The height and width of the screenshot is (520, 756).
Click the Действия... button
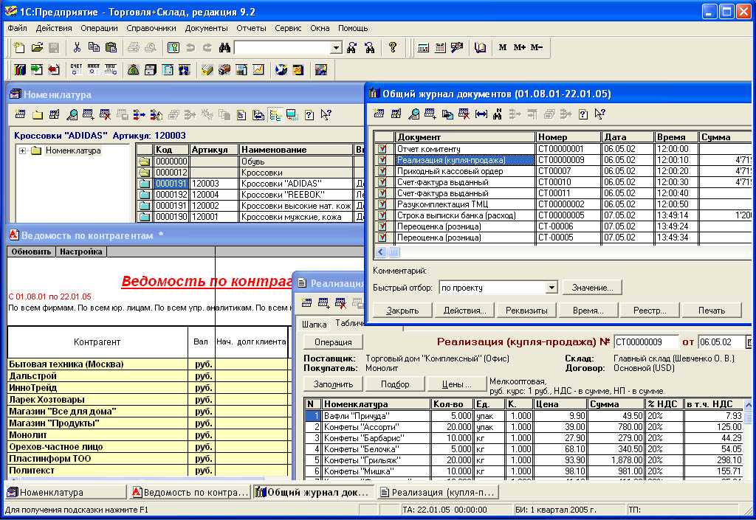465,311
